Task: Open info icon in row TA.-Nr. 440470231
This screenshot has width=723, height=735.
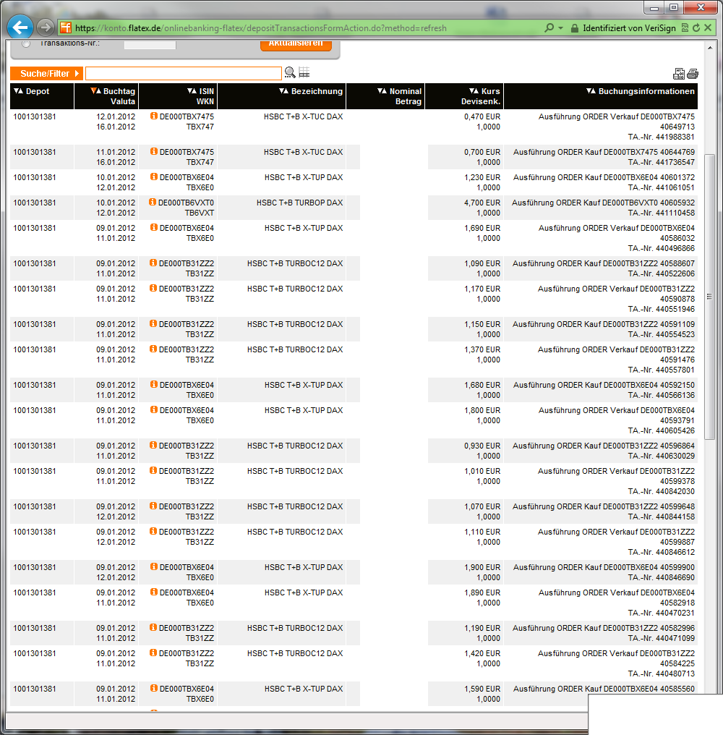Action: tap(154, 592)
